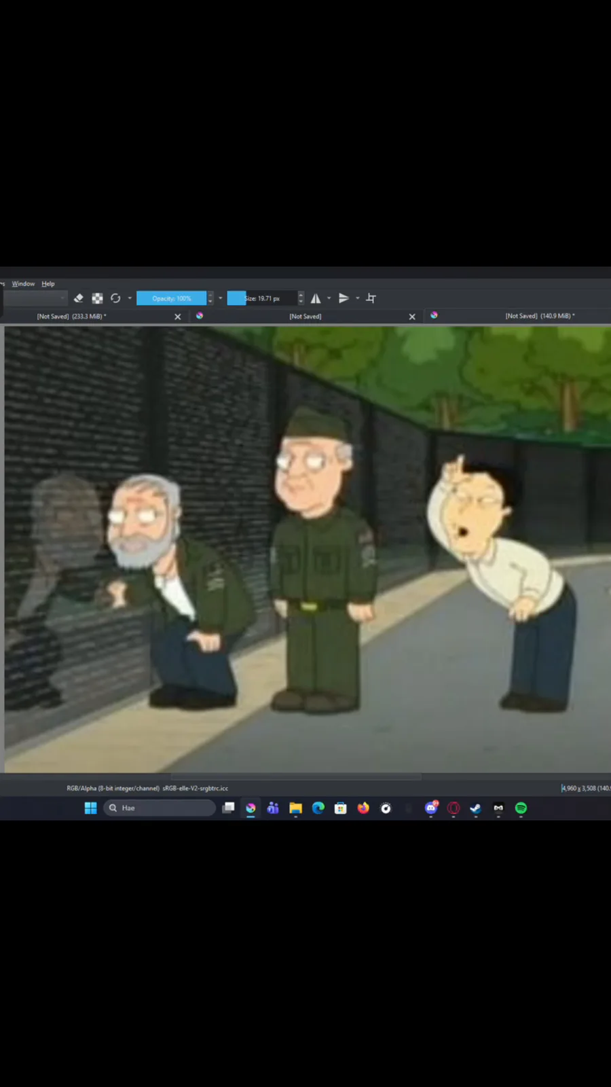This screenshot has height=1087, width=611.
Task: Click the reload brush preset icon
Action: tap(115, 298)
